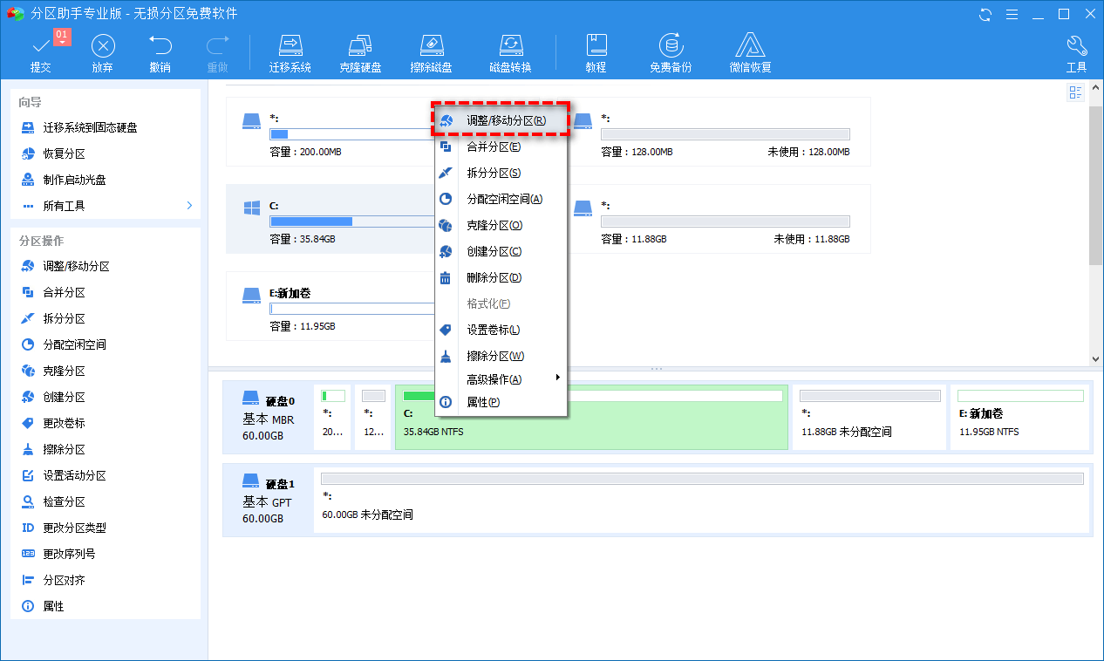This screenshot has height=661, width=1104.
Task: Toggle the partition list view mode icon
Action: (1075, 93)
